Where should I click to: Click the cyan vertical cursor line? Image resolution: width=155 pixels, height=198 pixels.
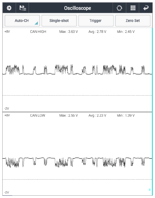click(x=152, y=112)
